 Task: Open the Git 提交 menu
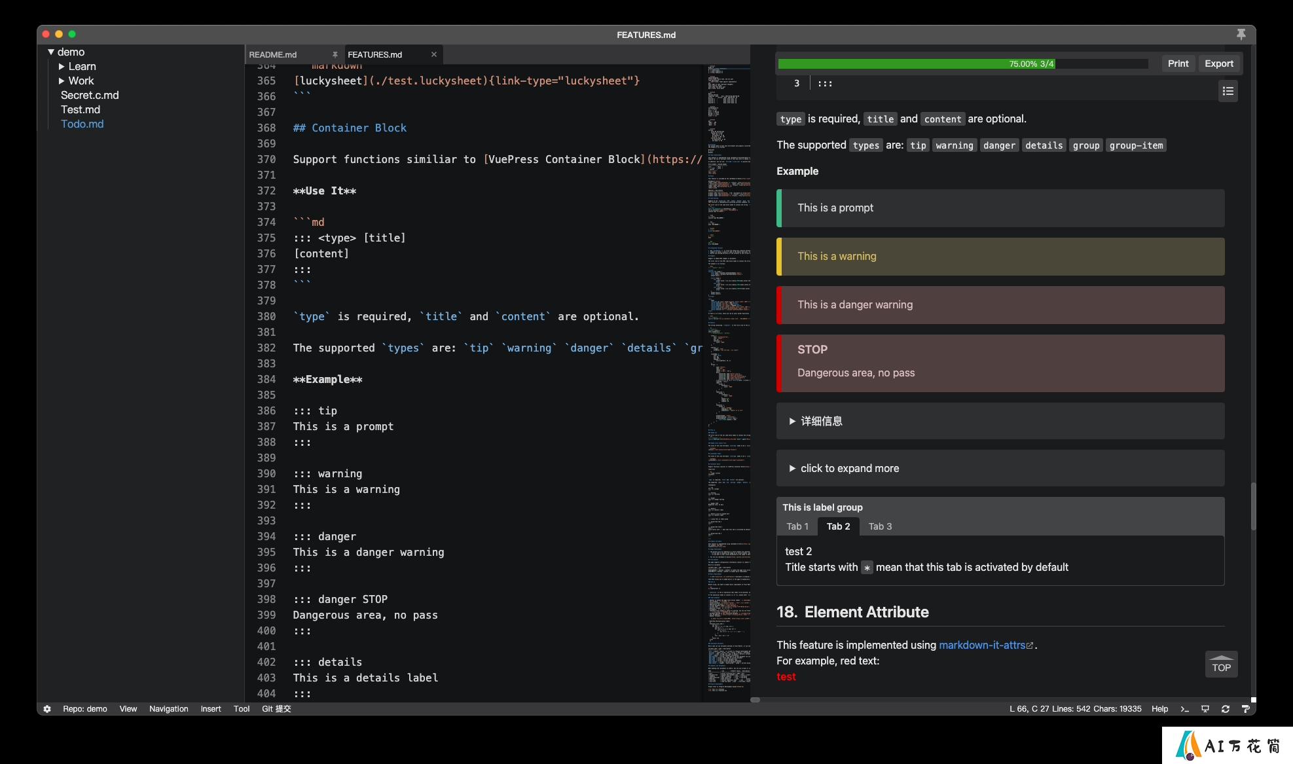coord(276,709)
